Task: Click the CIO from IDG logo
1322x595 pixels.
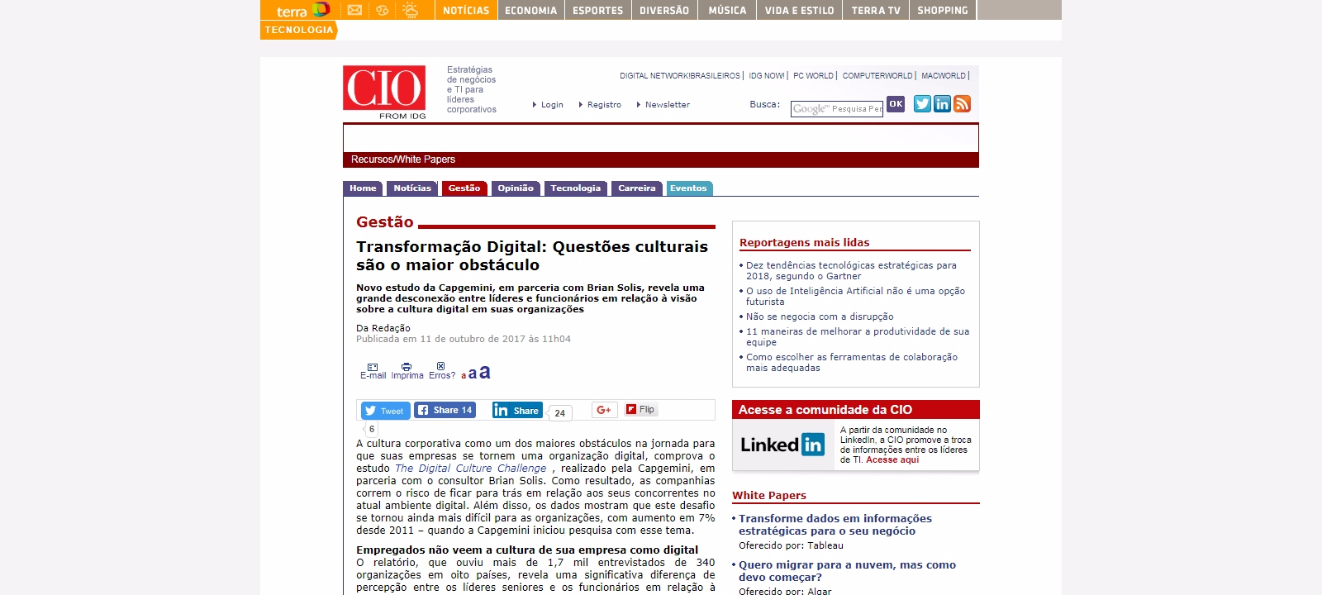Action: tap(384, 92)
